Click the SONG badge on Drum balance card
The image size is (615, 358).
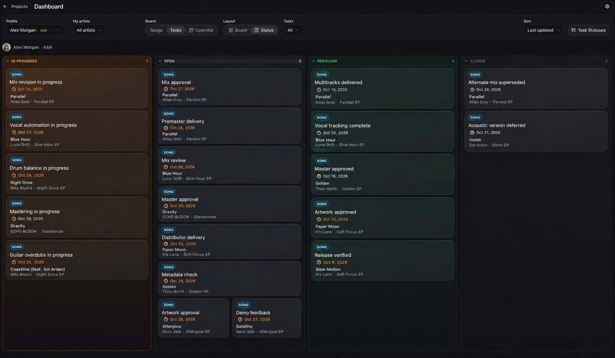click(17, 160)
